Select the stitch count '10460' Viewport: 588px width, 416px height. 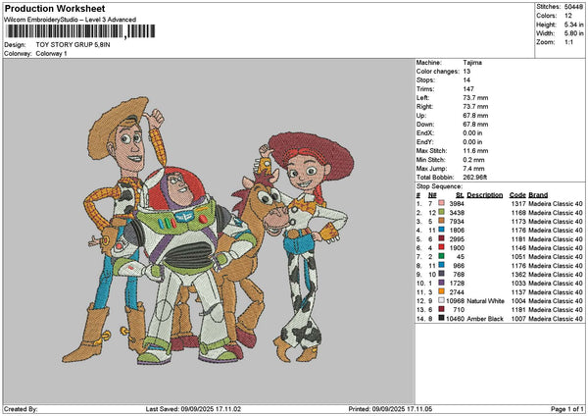pos(456,319)
